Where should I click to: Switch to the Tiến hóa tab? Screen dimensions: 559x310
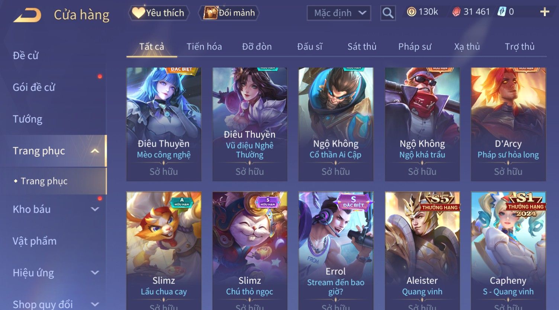[x=204, y=47]
